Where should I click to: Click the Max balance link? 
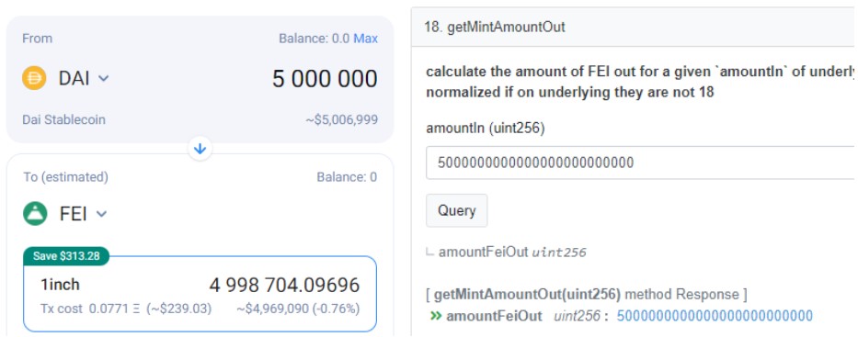pos(365,39)
